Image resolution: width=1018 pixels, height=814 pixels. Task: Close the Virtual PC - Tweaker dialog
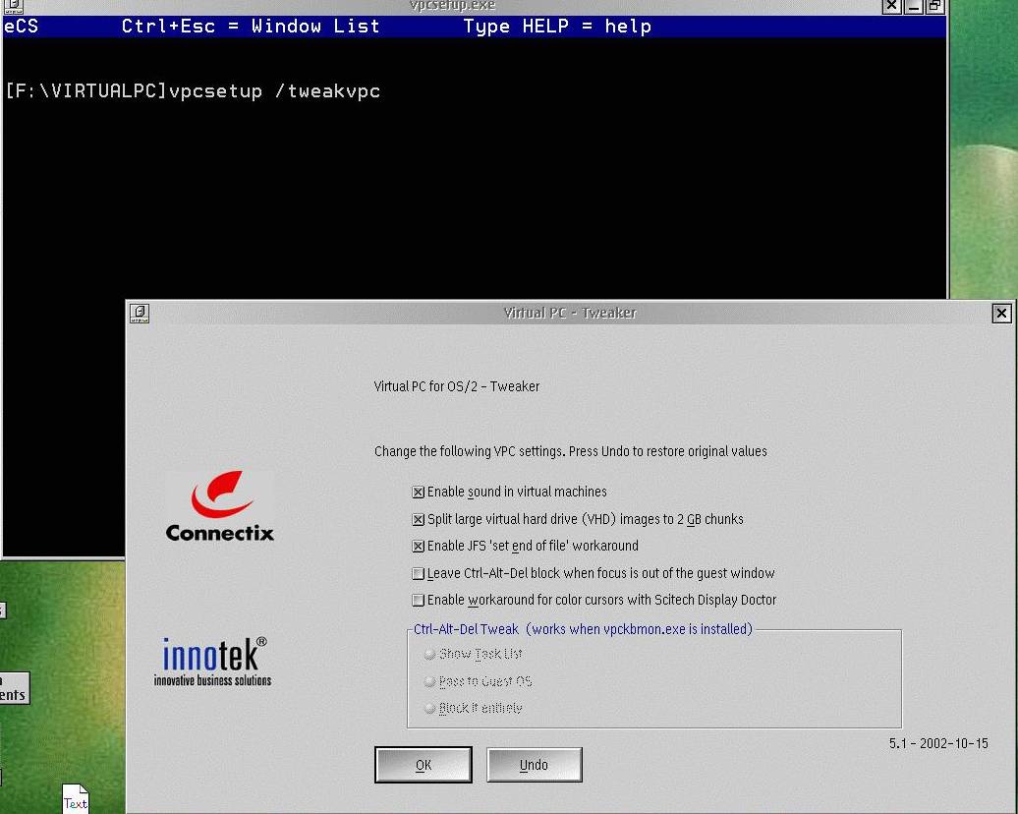click(x=1001, y=314)
